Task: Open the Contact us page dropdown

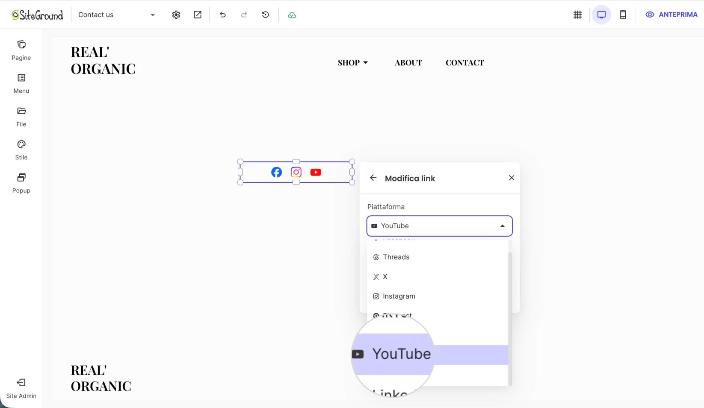Action: tap(116, 15)
